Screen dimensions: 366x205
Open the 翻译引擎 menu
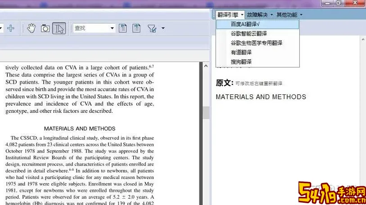[x=230, y=15]
